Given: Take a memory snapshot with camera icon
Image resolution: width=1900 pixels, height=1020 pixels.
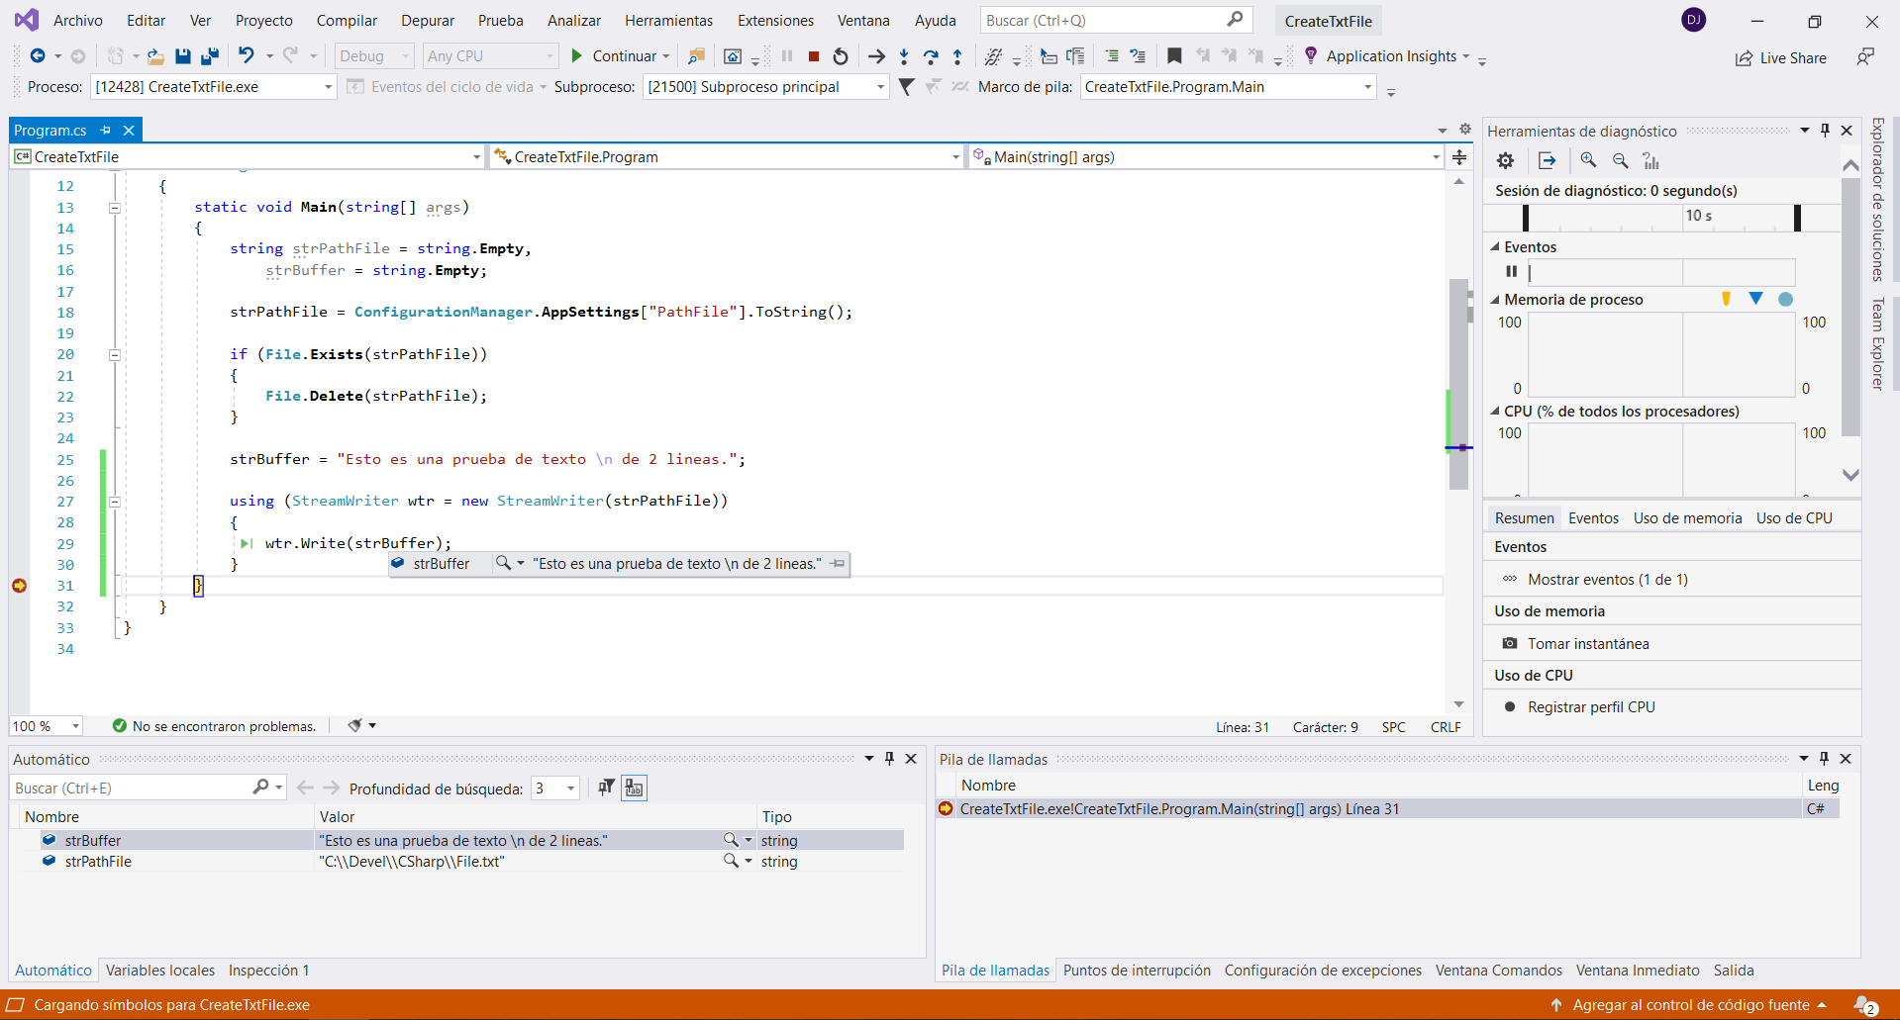Looking at the screenshot, I should click(x=1510, y=643).
